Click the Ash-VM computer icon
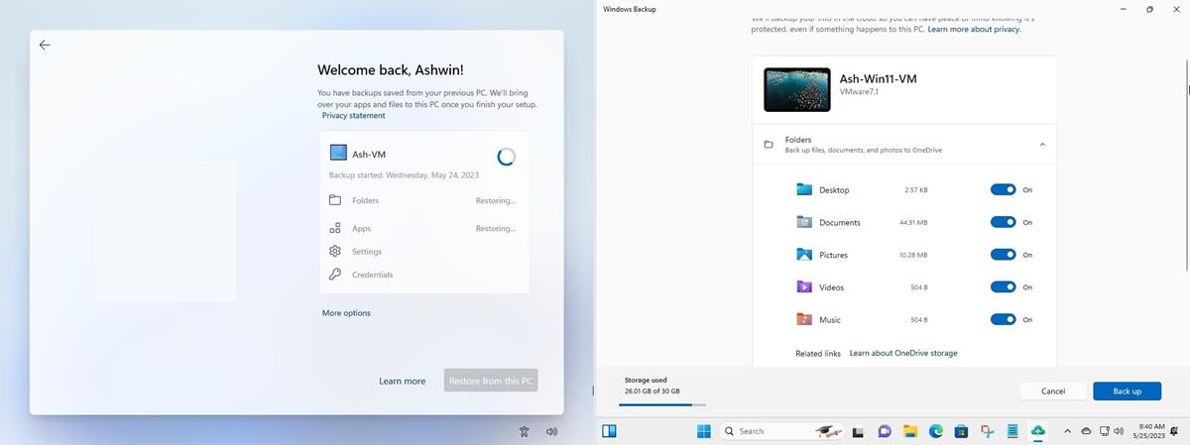This screenshot has width=1190, height=445. coord(338,154)
